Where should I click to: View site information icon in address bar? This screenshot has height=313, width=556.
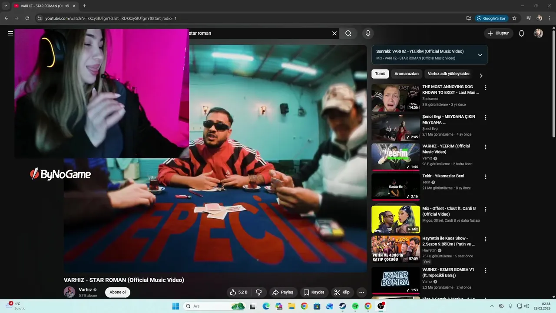click(x=40, y=18)
